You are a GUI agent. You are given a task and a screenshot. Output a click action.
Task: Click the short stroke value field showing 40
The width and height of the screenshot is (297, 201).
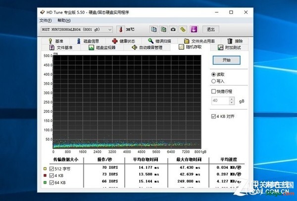[220, 101]
